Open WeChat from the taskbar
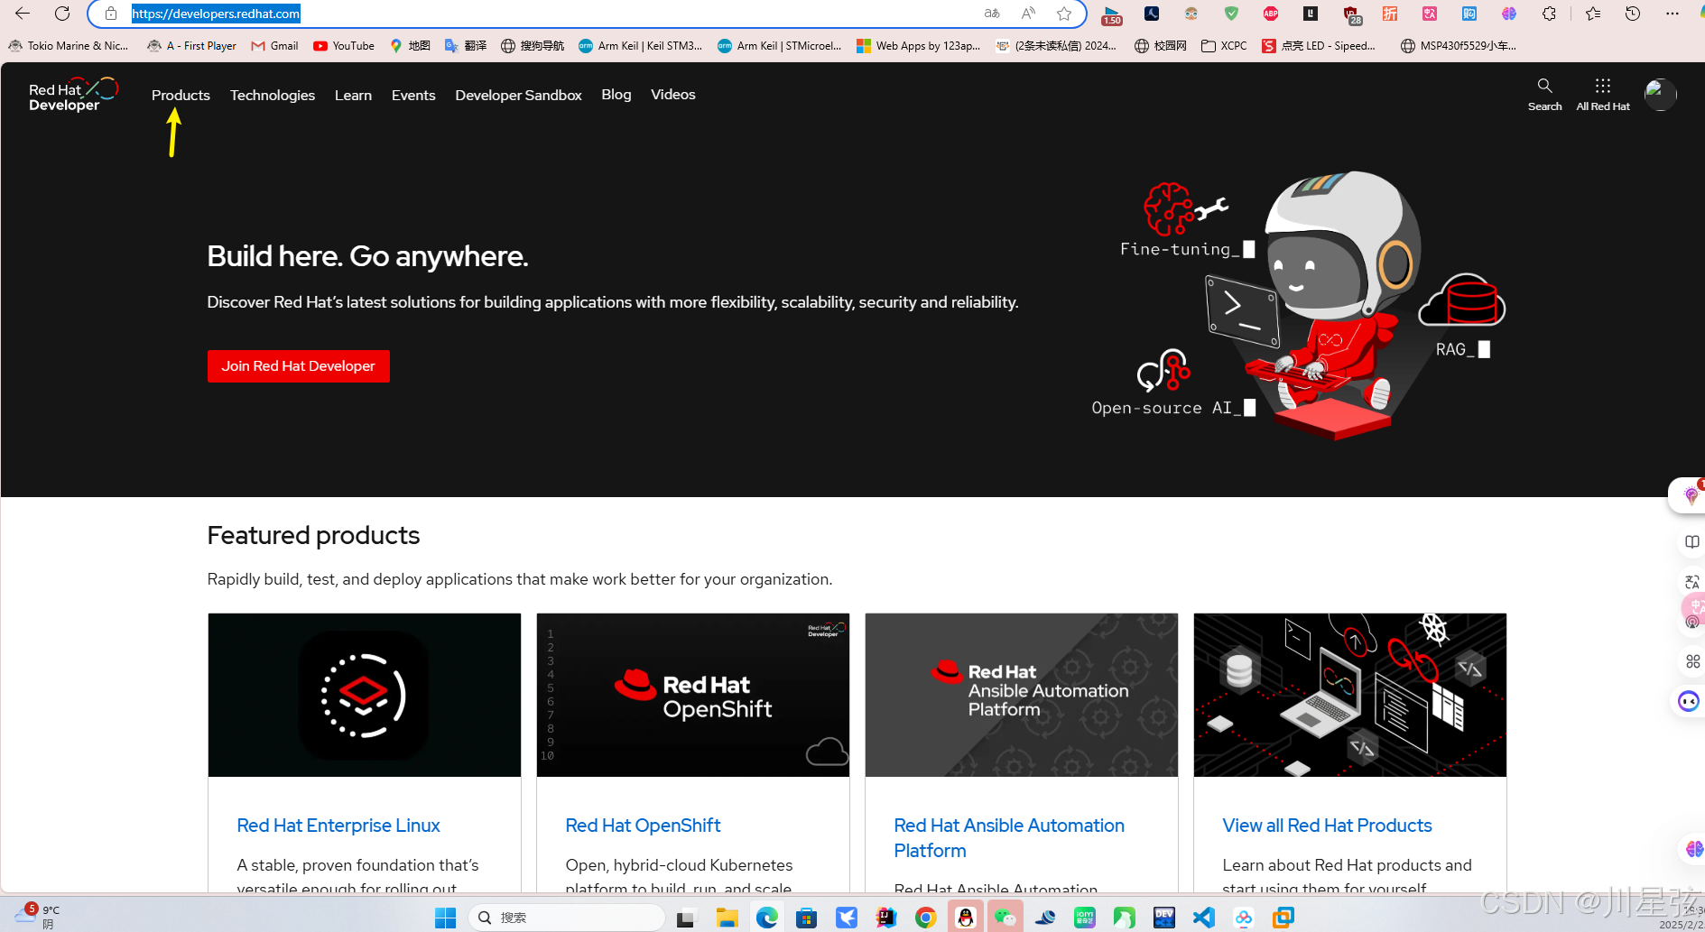 pyautogui.click(x=1005, y=918)
